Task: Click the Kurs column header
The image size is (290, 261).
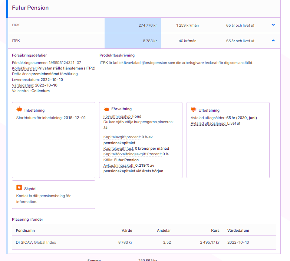Action: 215,230
